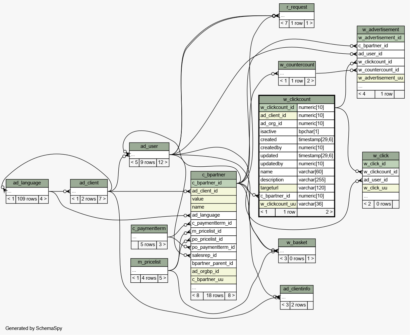Click the po_paymentterm_id column
410x335 pixels.
[x=214, y=247]
